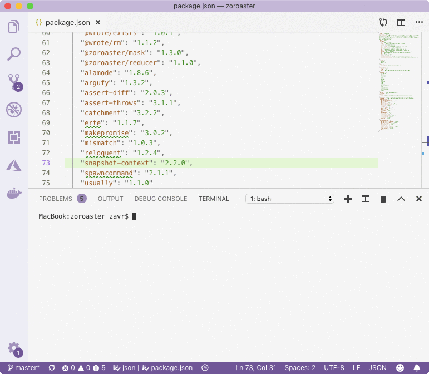This screenshot has height=374, width=429.
Task: Click the package.json status bar item
Action: pos(167,368)
